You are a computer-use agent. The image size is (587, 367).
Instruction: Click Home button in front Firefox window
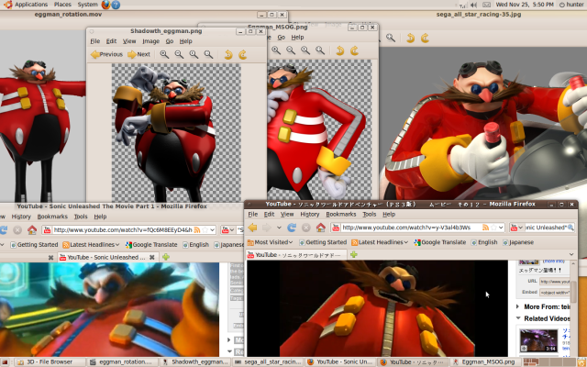(x=320, y=228)
